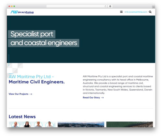Viewport: 162px width, 137px height.
Task: Minimize the browser with yellow button
Action: (x=12, y=6)
